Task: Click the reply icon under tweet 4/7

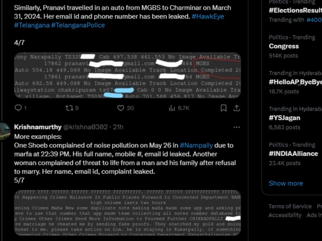Action: pyautogui.click(x=19, y=108)
